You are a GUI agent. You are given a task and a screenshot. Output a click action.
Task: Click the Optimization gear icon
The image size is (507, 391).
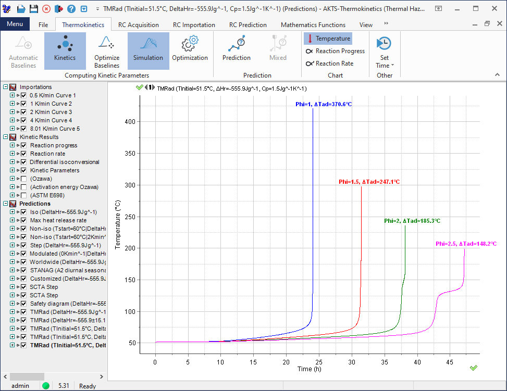coord(190,51)
